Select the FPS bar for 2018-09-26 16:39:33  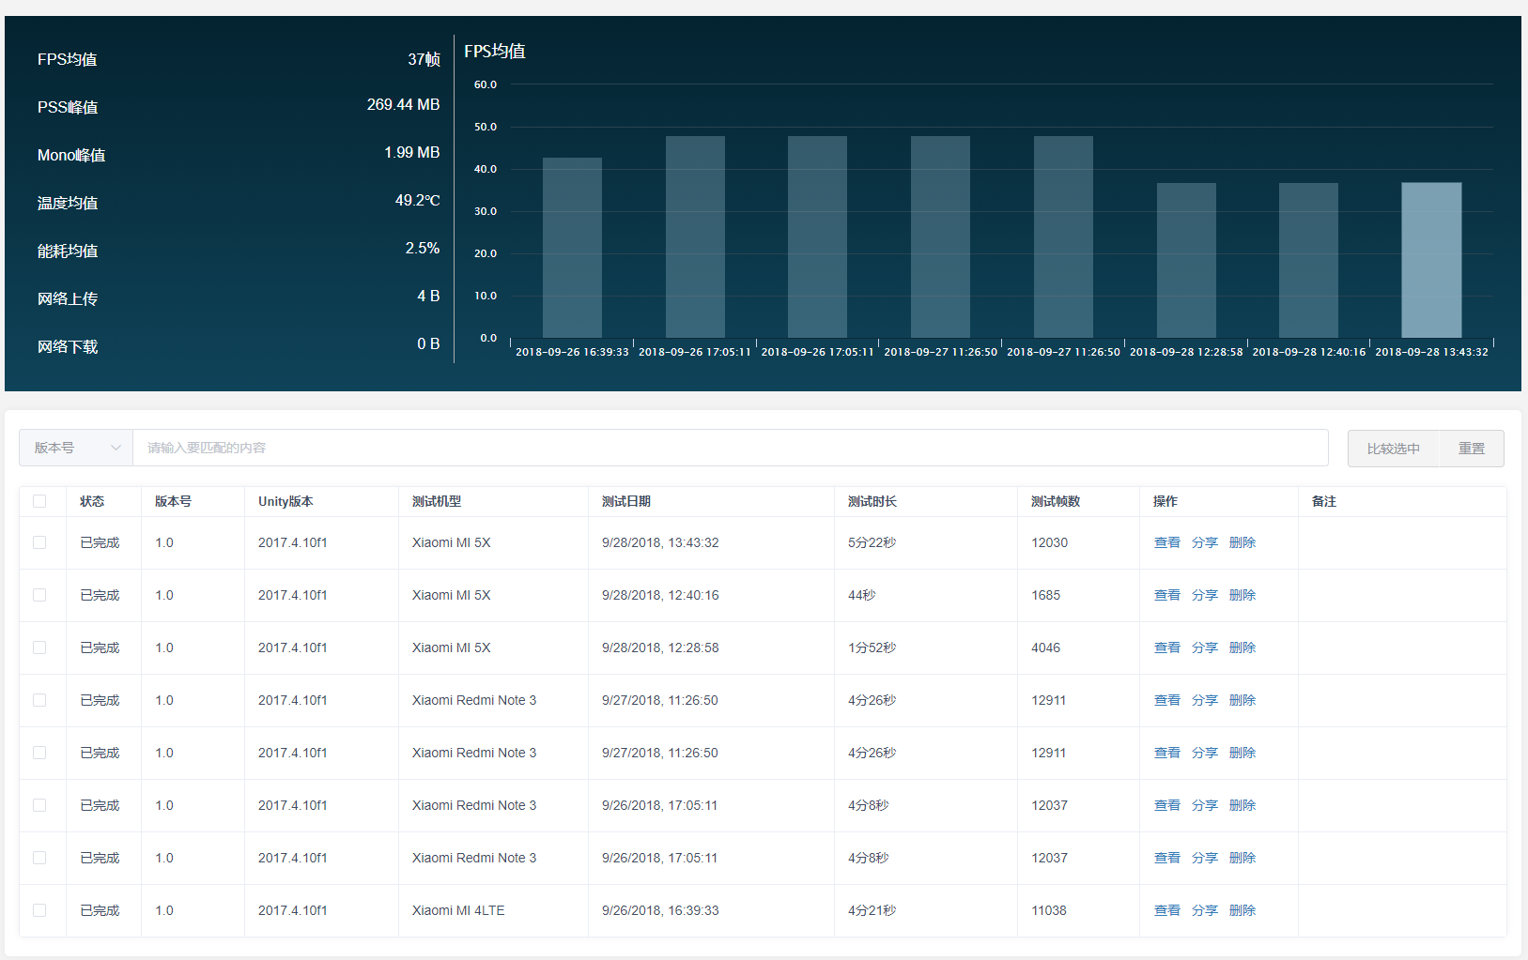(572, 248)
